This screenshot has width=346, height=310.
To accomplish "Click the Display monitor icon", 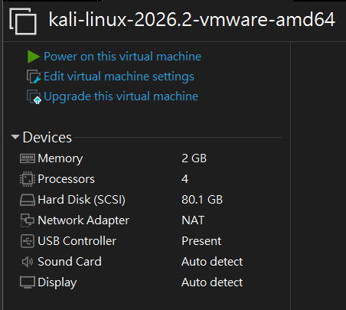I will pyautogui.click(x=28, y=282).
